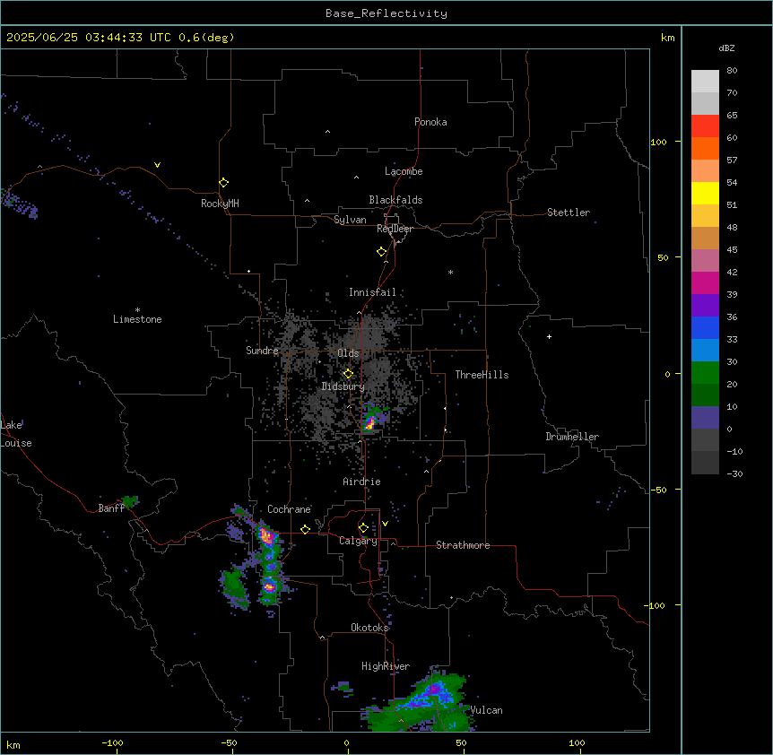
Task: Click the Calgary city label
Action: point(358,541)
